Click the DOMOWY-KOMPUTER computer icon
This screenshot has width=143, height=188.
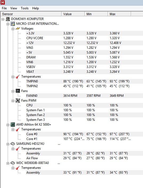[x=8, y=19]
